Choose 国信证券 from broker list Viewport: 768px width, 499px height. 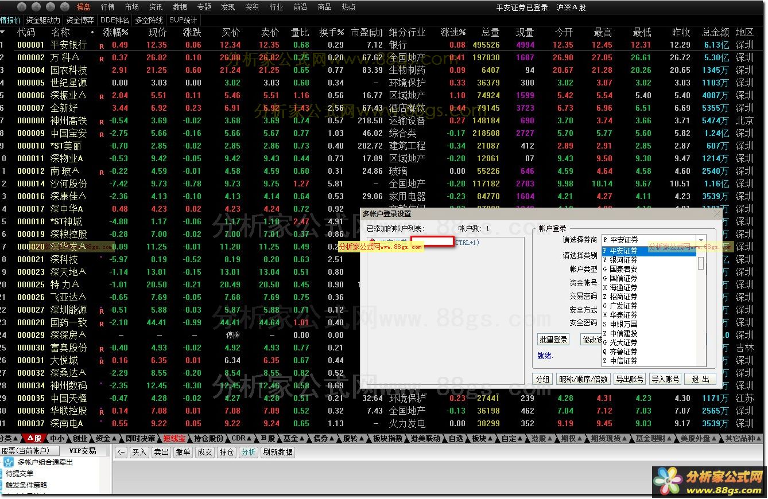tap(649, 278)
